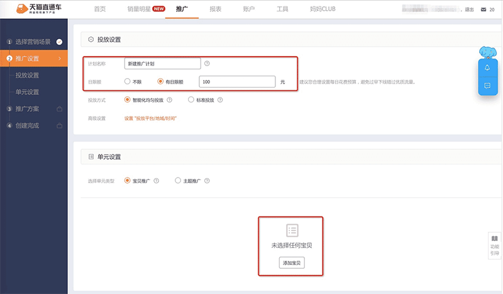Image resolution: width=503 pixels, height=294 pixels.
Task: Click help icon beside 宝贝推广
Action: click(x=156, y=181)
